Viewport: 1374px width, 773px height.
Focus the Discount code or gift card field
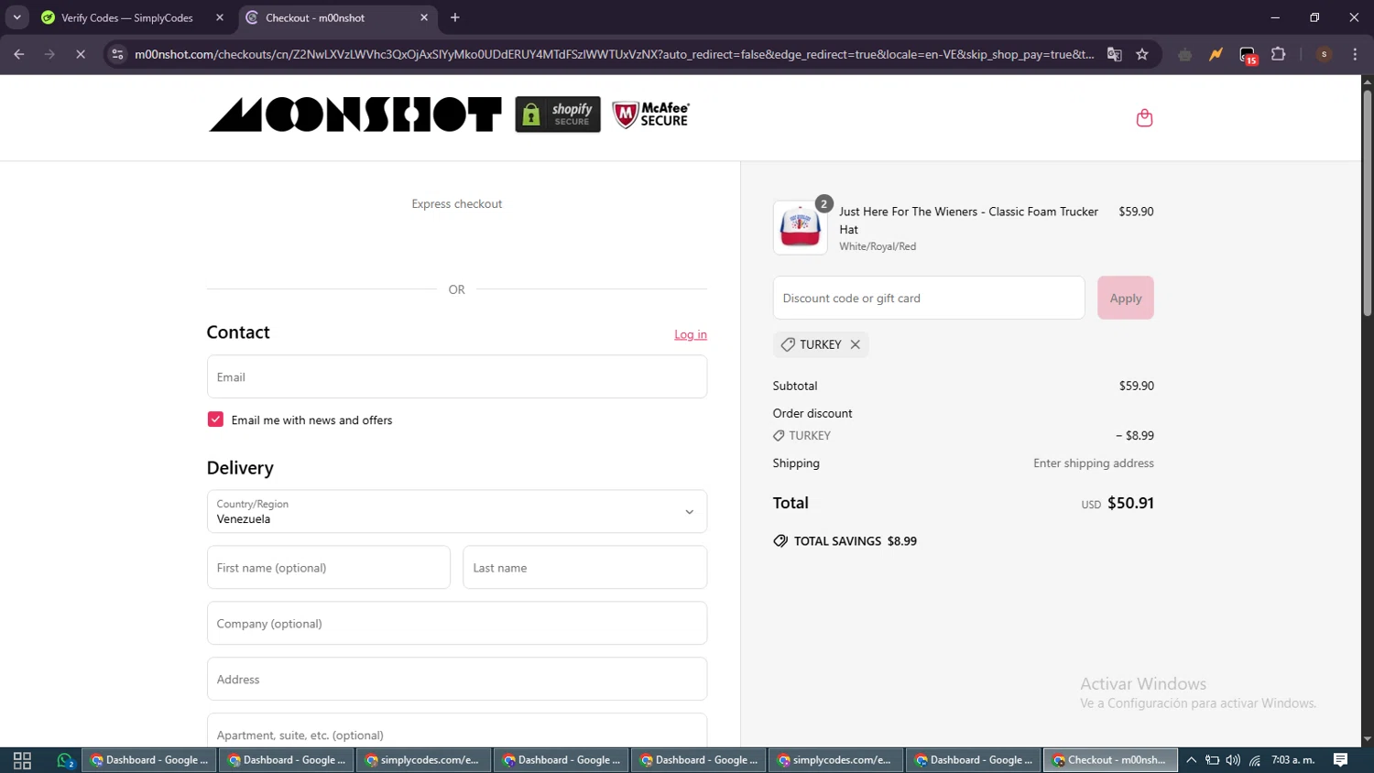929,298
